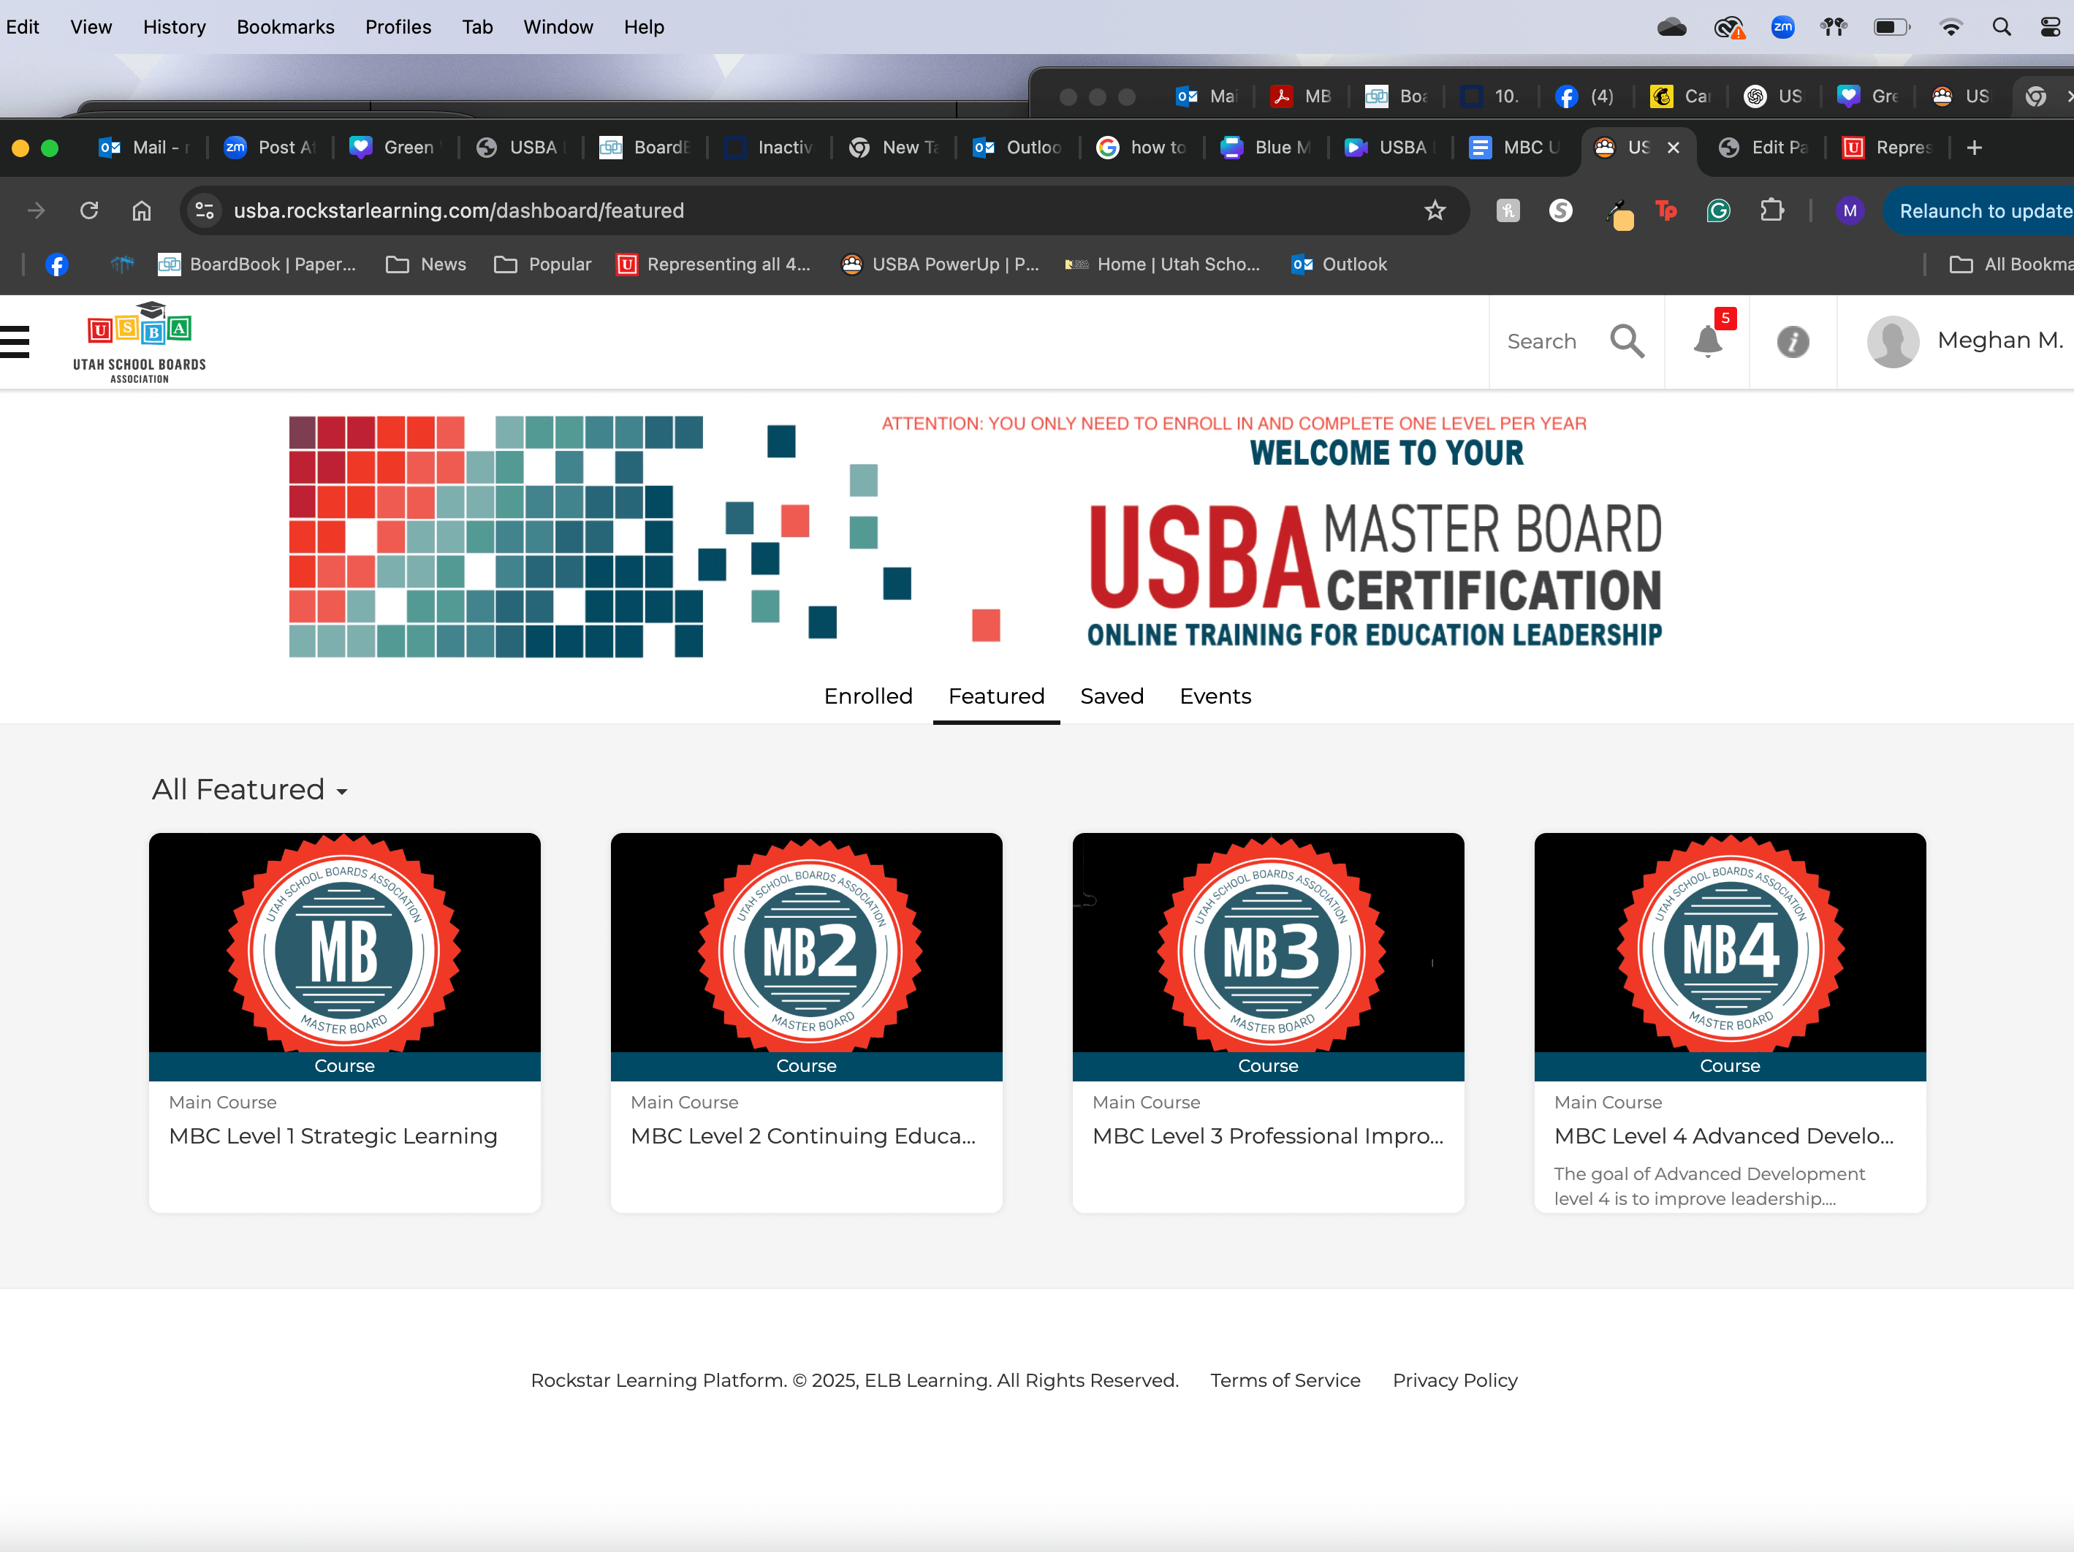
Task: Go to Chrome home page button
Action: click(142, 210)
